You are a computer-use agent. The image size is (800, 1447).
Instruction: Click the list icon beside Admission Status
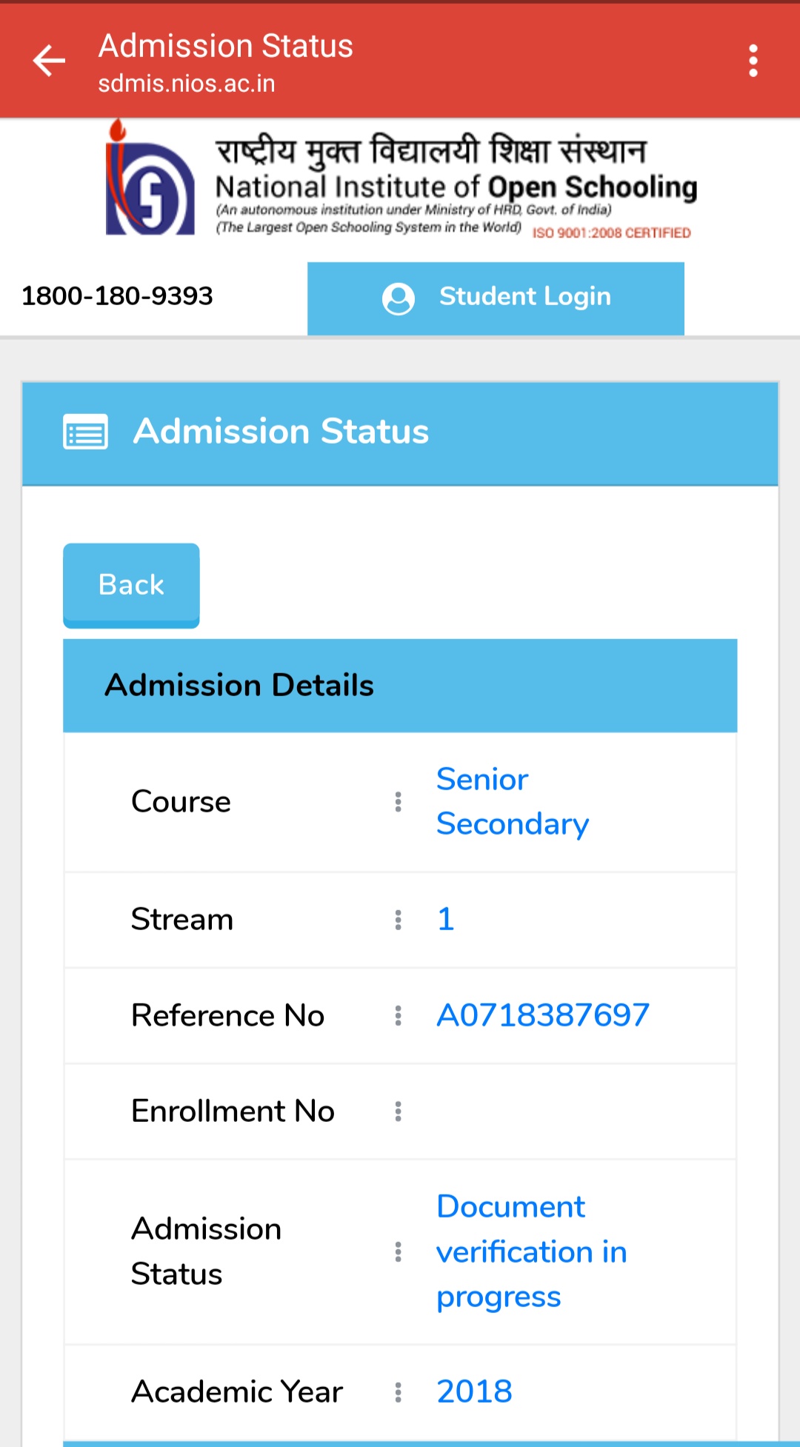click(x=85, y=432)
